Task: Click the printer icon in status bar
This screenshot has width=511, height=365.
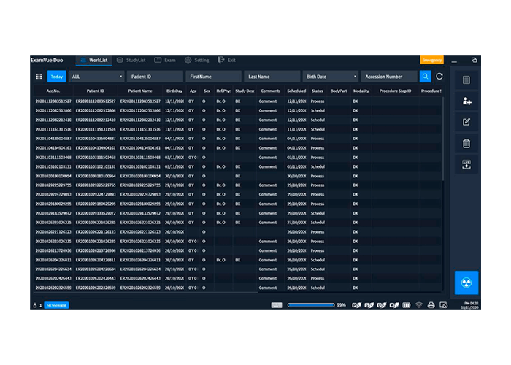Action: coord(431,304)
